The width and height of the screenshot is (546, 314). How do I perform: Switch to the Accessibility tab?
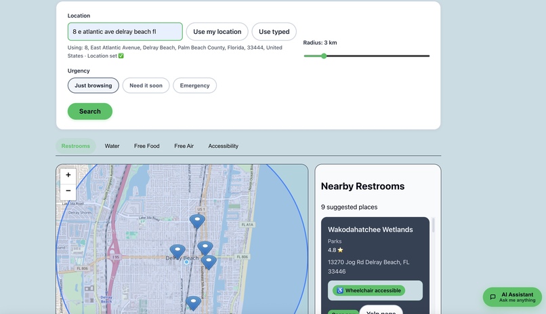[x=223, y=146]
